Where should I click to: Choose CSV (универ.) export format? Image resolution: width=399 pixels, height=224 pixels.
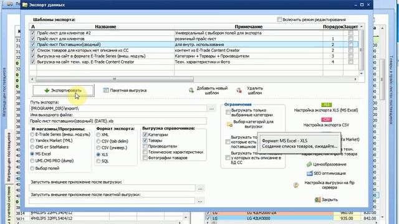click(x=99, y=148)
